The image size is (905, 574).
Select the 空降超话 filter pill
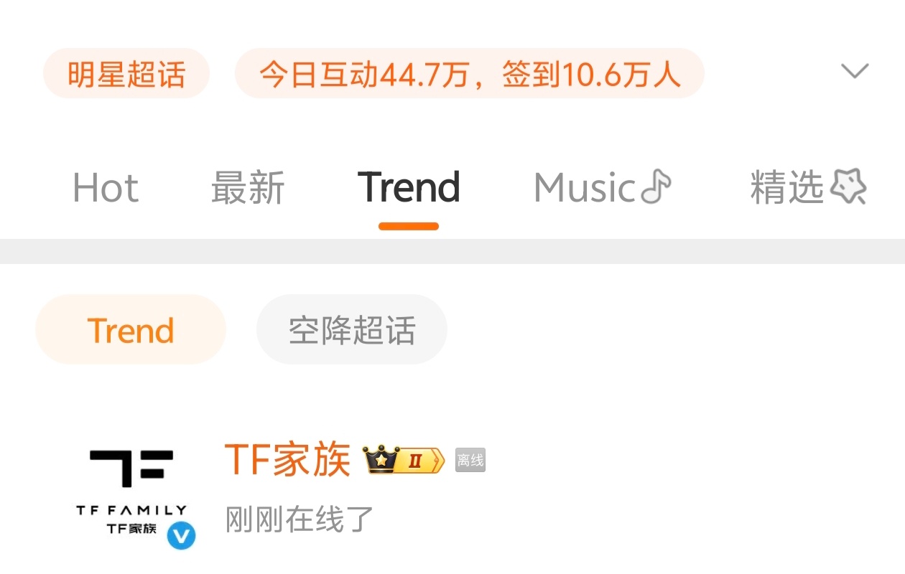(352, 330)
